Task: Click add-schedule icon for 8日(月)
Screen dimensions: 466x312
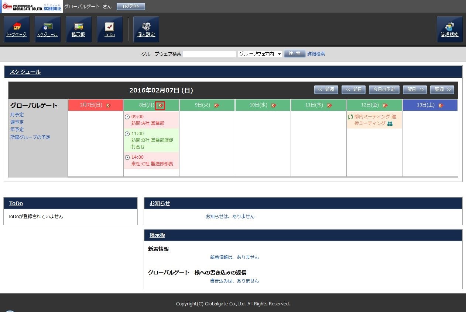Action: pyautogui.click(x=160, y=106)
